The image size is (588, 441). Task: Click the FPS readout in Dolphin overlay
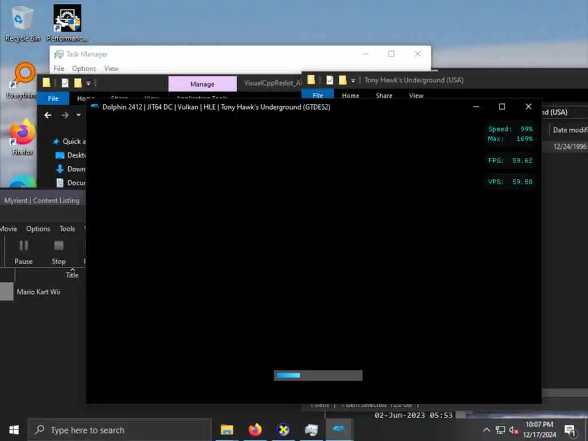pyautogui.click(x=510, y=161)
